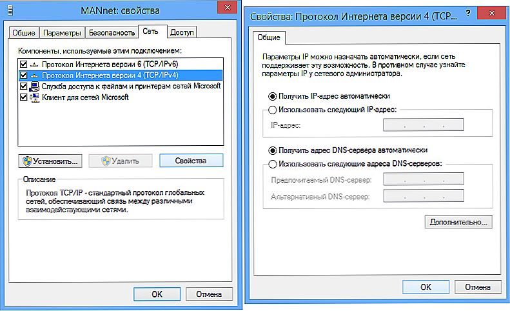Viewport: 510px width, 311px height.
Task: Choose Получить IP-адрес автоматически radio button
Action: pos(272,96)
